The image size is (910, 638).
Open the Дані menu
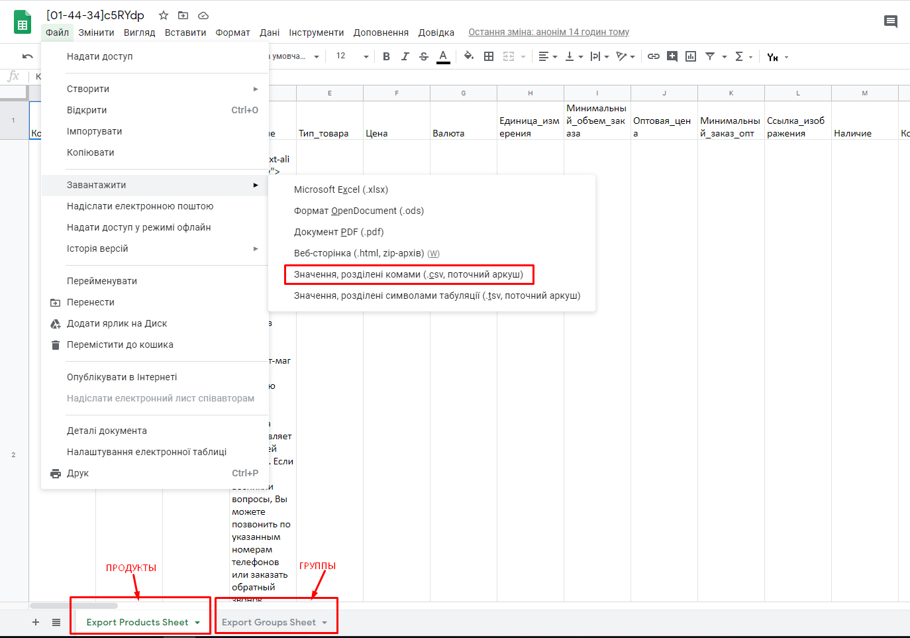270,32
